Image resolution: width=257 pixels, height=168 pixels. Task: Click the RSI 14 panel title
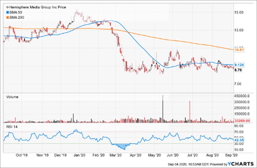[x=12, y=127]
